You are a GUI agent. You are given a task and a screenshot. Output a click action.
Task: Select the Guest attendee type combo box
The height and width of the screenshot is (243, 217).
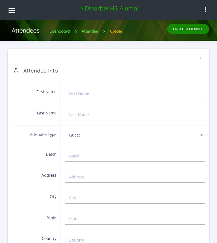[x=133, y=135]
